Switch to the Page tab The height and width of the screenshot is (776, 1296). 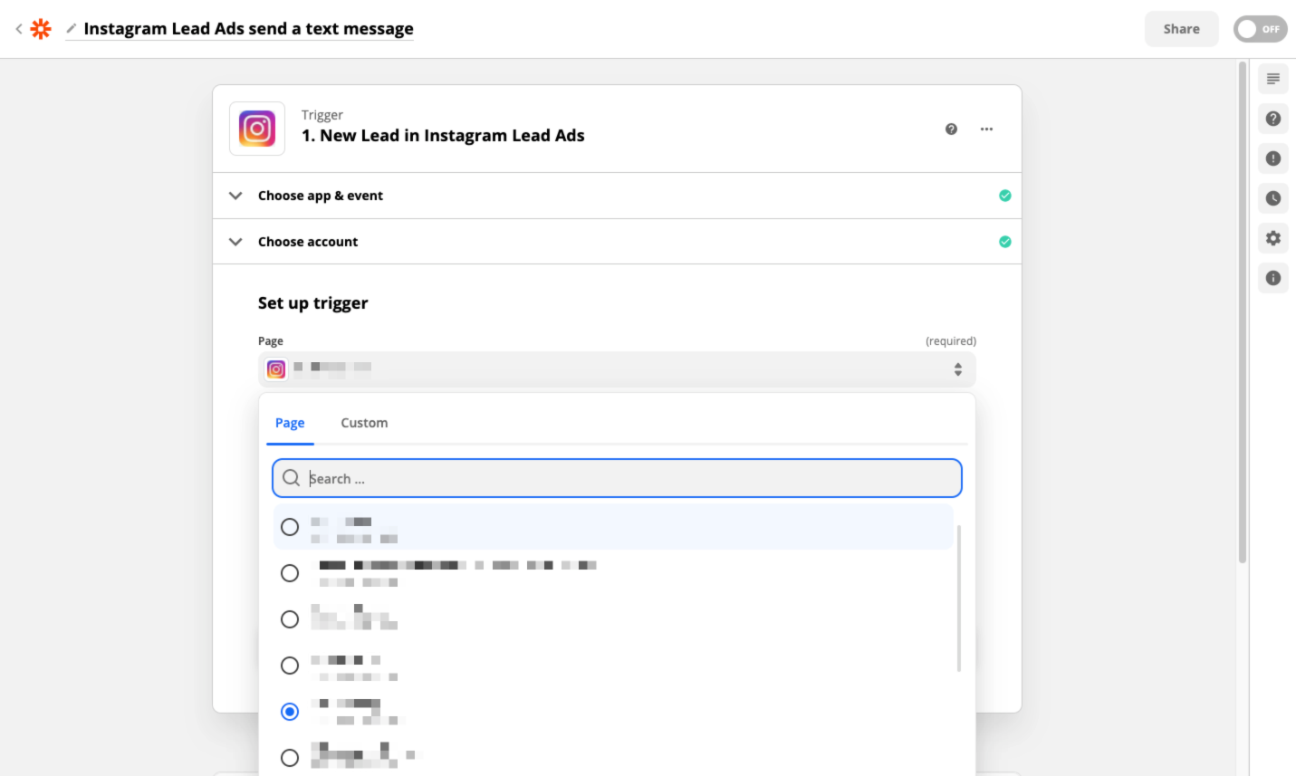[290, 423]
